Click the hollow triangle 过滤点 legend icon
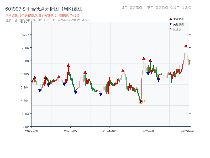The image size is (210, 158). pos(171,29)
